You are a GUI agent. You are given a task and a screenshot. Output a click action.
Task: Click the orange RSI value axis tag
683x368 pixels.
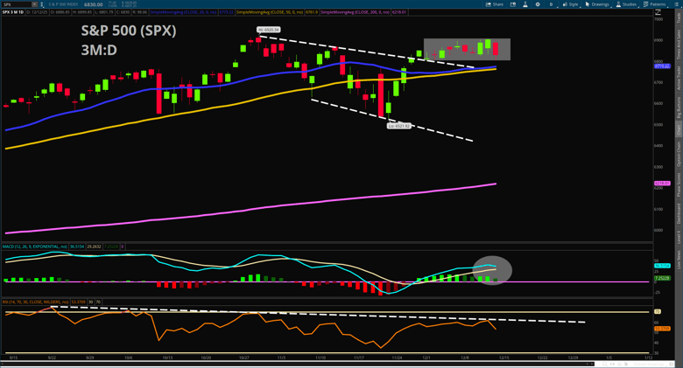point(662,329)
